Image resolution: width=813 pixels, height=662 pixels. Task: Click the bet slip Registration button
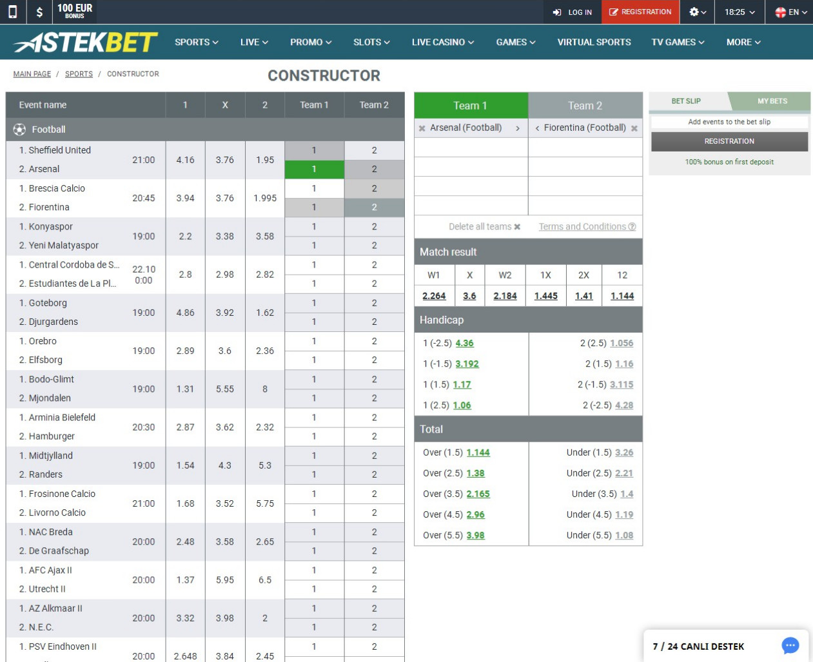[729, 141]
